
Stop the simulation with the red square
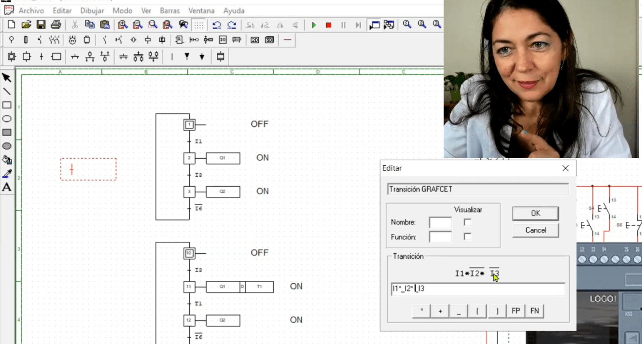point(329,25)
